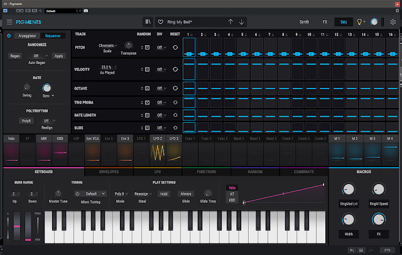Screen dimensions: 402x255
Task: Click step 1 of the Pitch track
Action: (189, 47)
